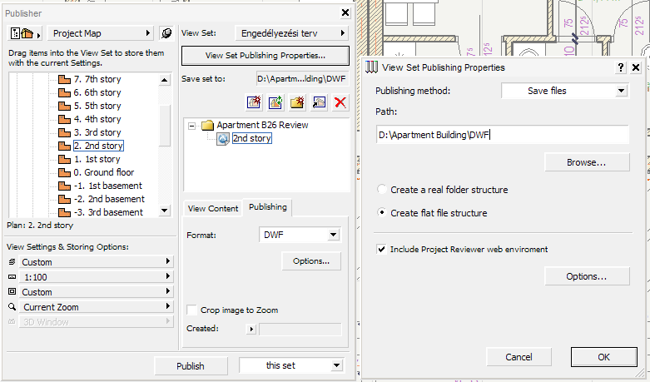Select '1. 1st story' in the tree
Image resolution: width=650 pixels, height=382 pixels.
pyautogui.click(x=97, y=159)
